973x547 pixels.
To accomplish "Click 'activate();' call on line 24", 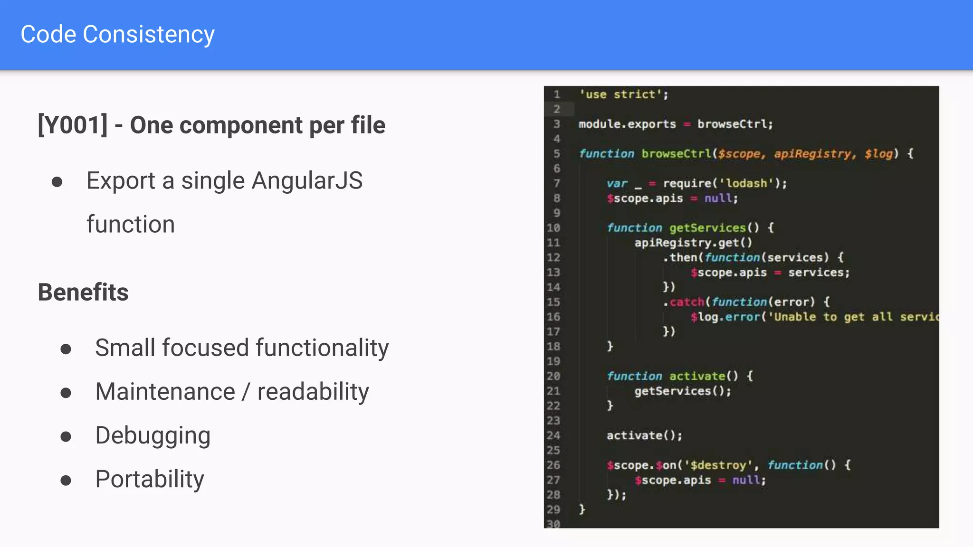I will [644, 435].
